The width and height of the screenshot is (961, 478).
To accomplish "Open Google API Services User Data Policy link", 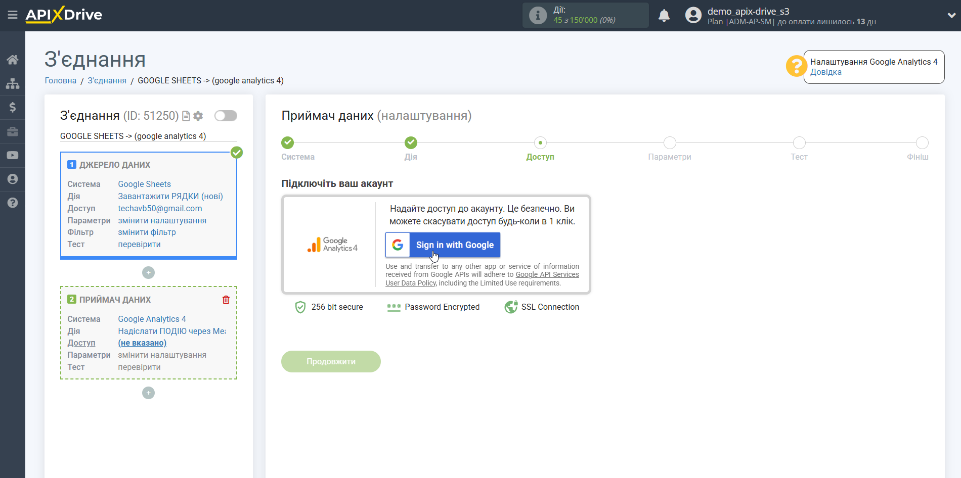I will coord(547,275).
